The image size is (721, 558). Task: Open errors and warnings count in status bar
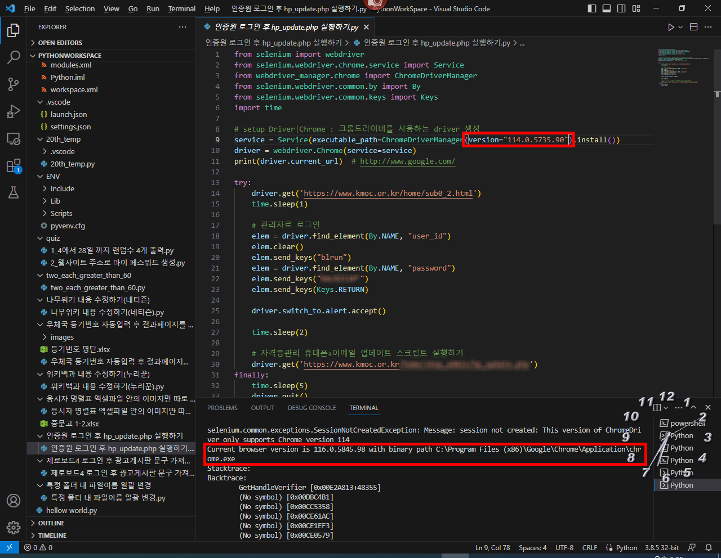pos(38,547)
